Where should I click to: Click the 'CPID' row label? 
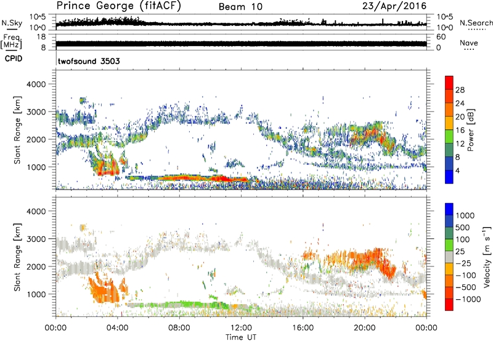[13, 58]
